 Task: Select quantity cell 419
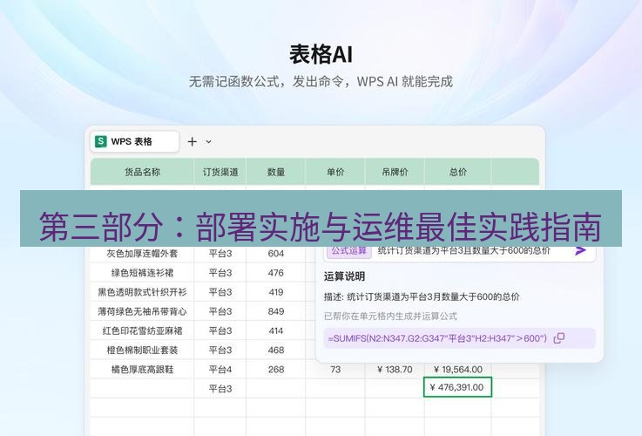[275, 292]
